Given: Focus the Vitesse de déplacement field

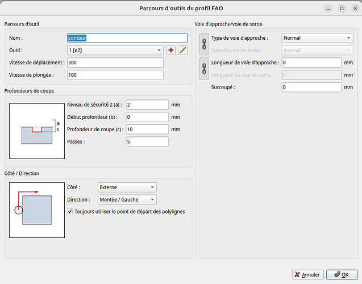Looking at the screenshot, I should pos(115,62).
